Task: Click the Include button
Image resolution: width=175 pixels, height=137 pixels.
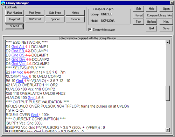Action: pyautogui.click(x=75, y=19)
